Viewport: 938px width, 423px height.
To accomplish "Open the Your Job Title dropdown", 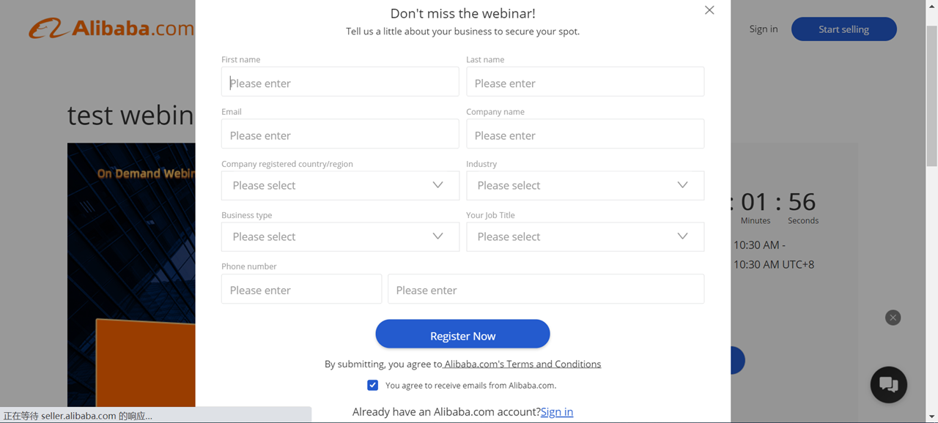I will click(585, 236).
